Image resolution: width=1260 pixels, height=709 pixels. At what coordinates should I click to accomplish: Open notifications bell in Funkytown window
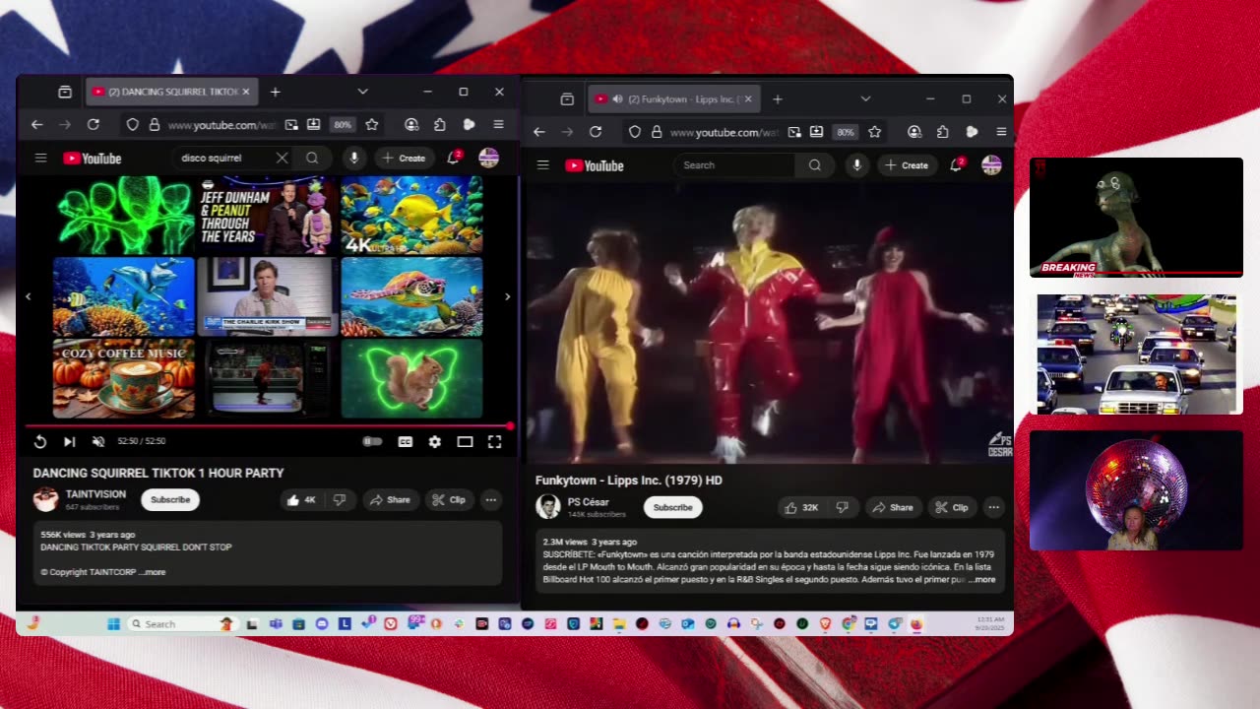click(x=957, y=165)
